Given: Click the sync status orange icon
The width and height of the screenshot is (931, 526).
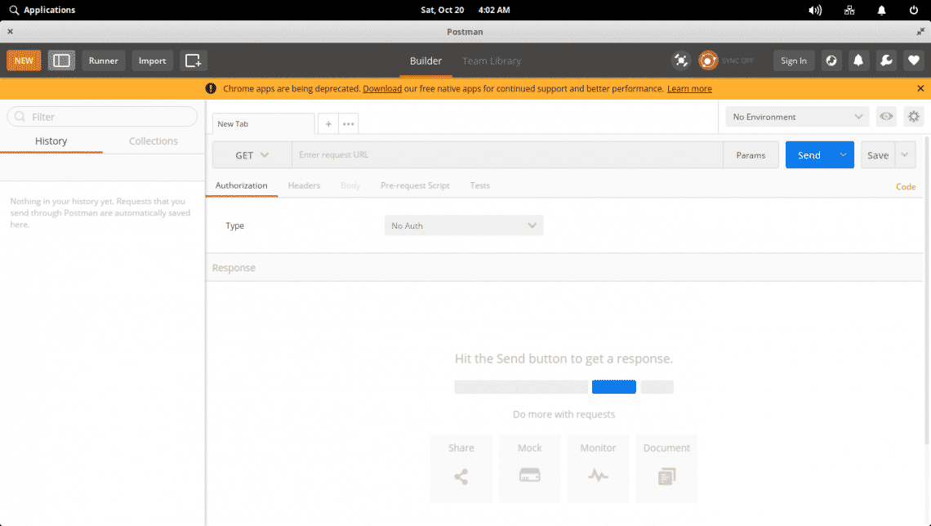Looking at the screenshot, I should point(708,60).
